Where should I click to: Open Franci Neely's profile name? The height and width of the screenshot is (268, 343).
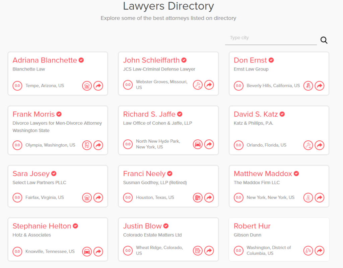point(144,174)
